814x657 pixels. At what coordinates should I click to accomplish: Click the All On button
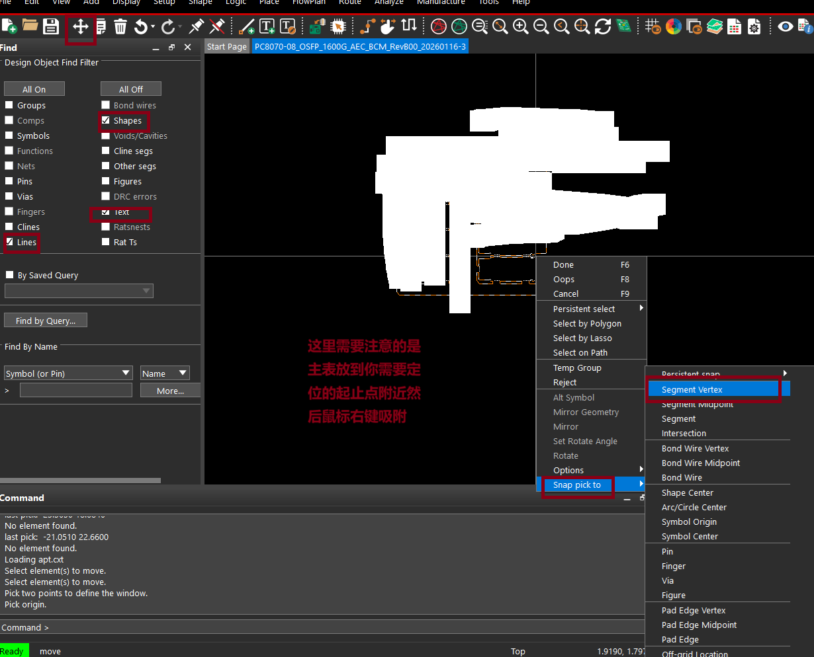(34, 89)
